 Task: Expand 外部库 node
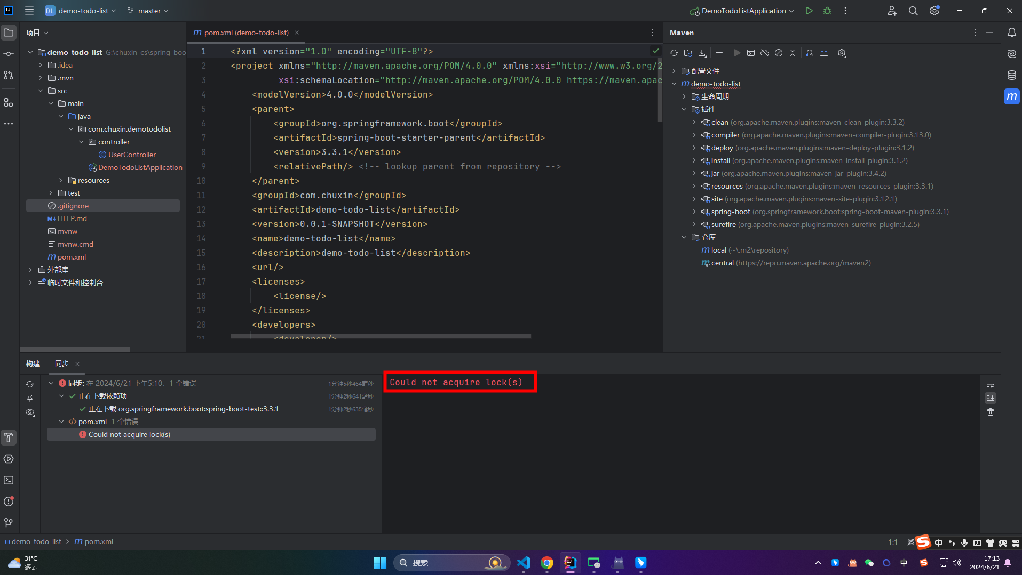coord(30,270)
